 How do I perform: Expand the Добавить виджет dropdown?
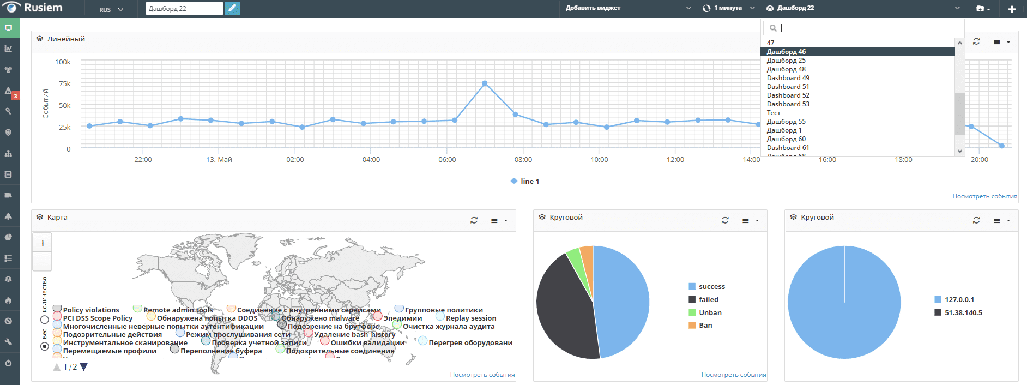[628, 8]
